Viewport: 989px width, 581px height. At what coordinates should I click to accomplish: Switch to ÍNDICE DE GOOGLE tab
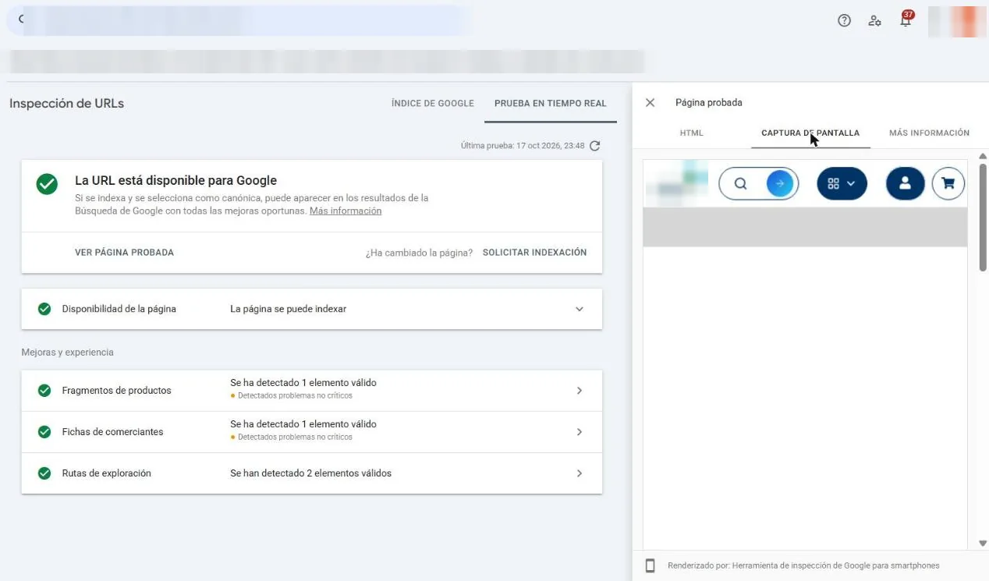tap(433, 104)
